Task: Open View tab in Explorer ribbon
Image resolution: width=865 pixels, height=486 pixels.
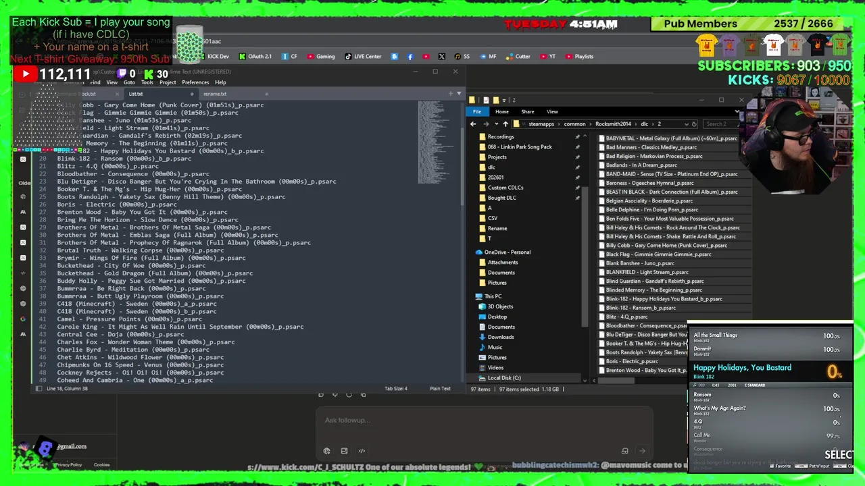Action: point(552,111)
